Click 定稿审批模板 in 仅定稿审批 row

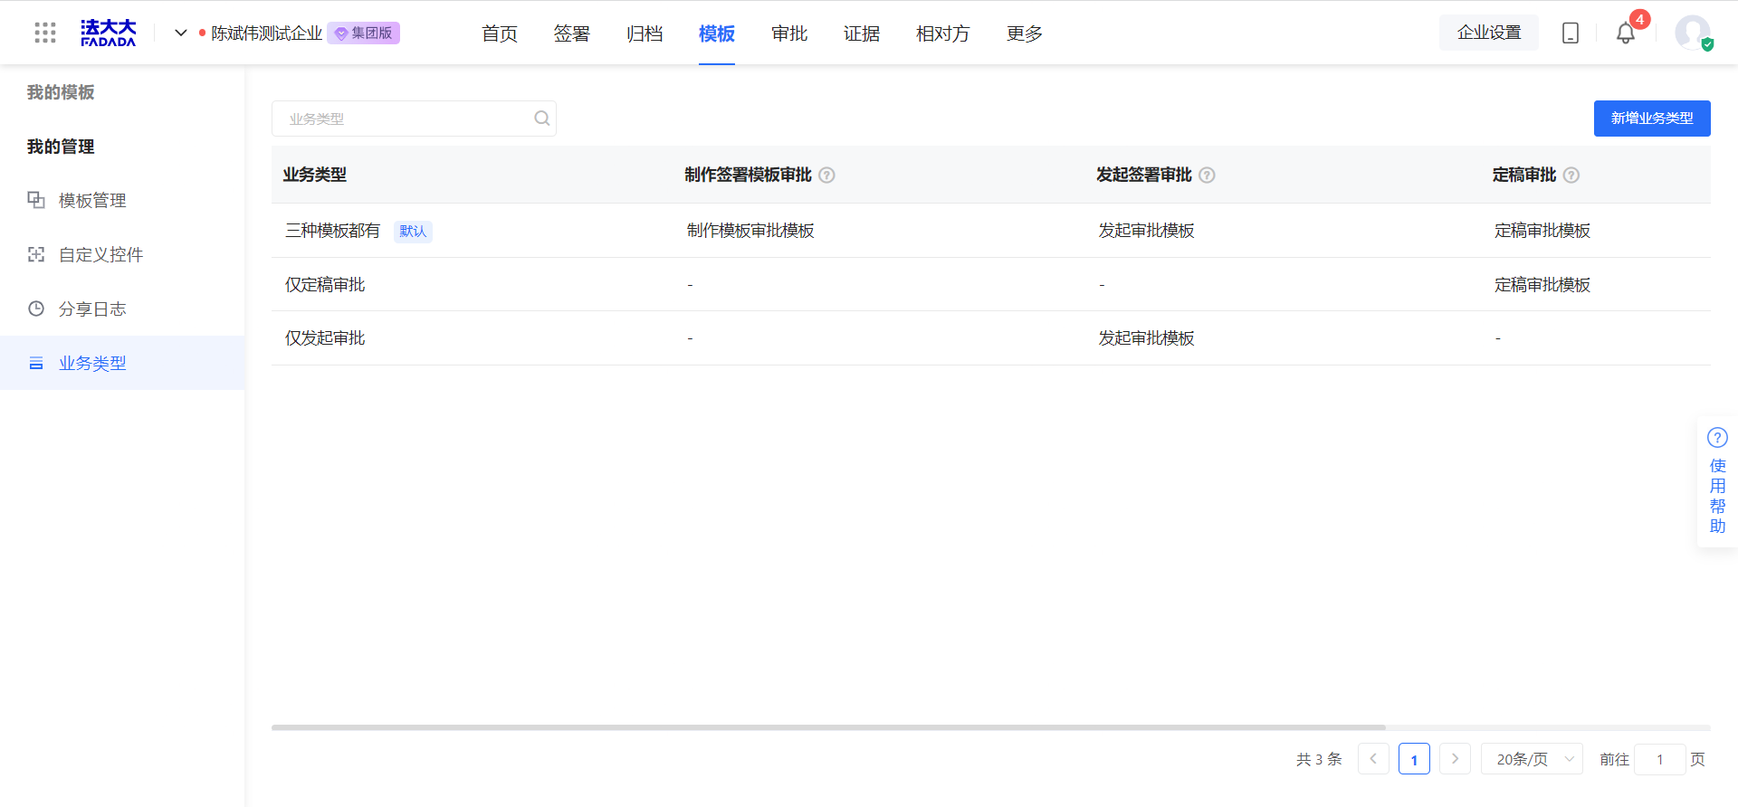1542,285
